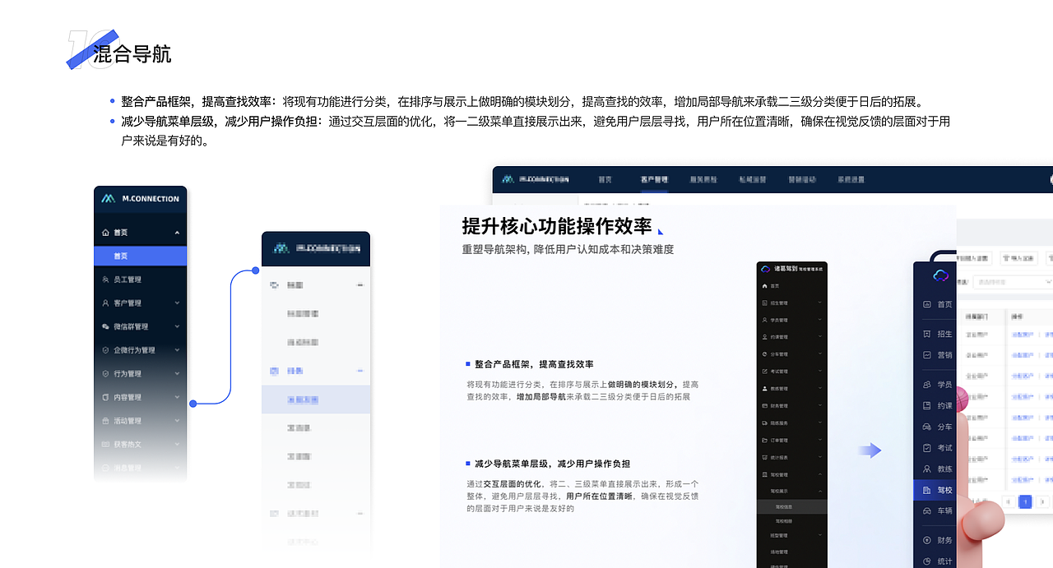Expand 统计报表 chevron in black sidebar
The height and width of the screenshot is (568, 1053).
tap(820, 457)
